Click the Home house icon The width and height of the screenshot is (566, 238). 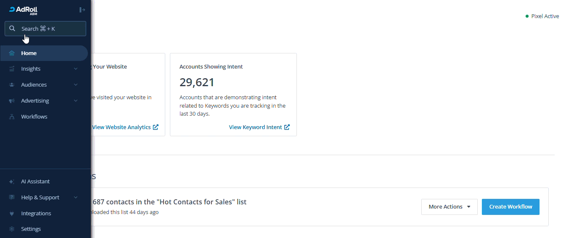pos(12,53)
